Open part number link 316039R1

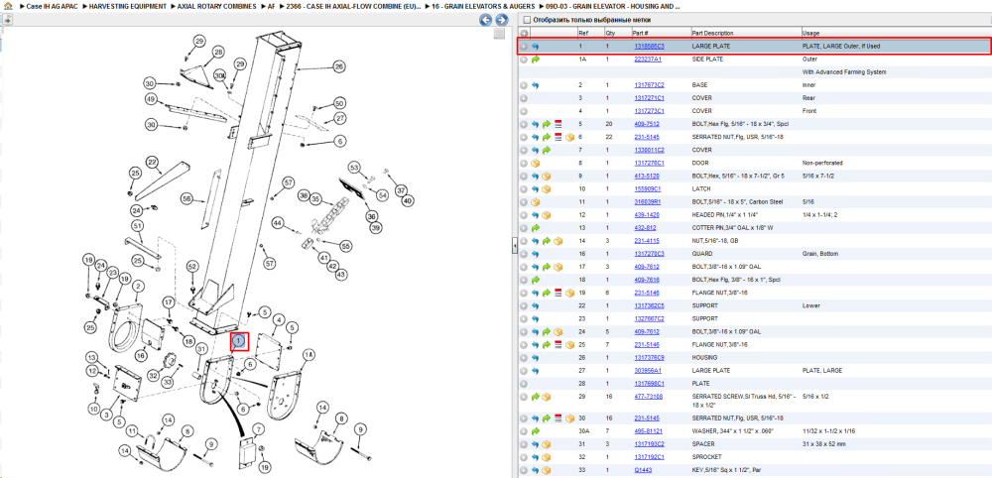click(x=648, y=201)
